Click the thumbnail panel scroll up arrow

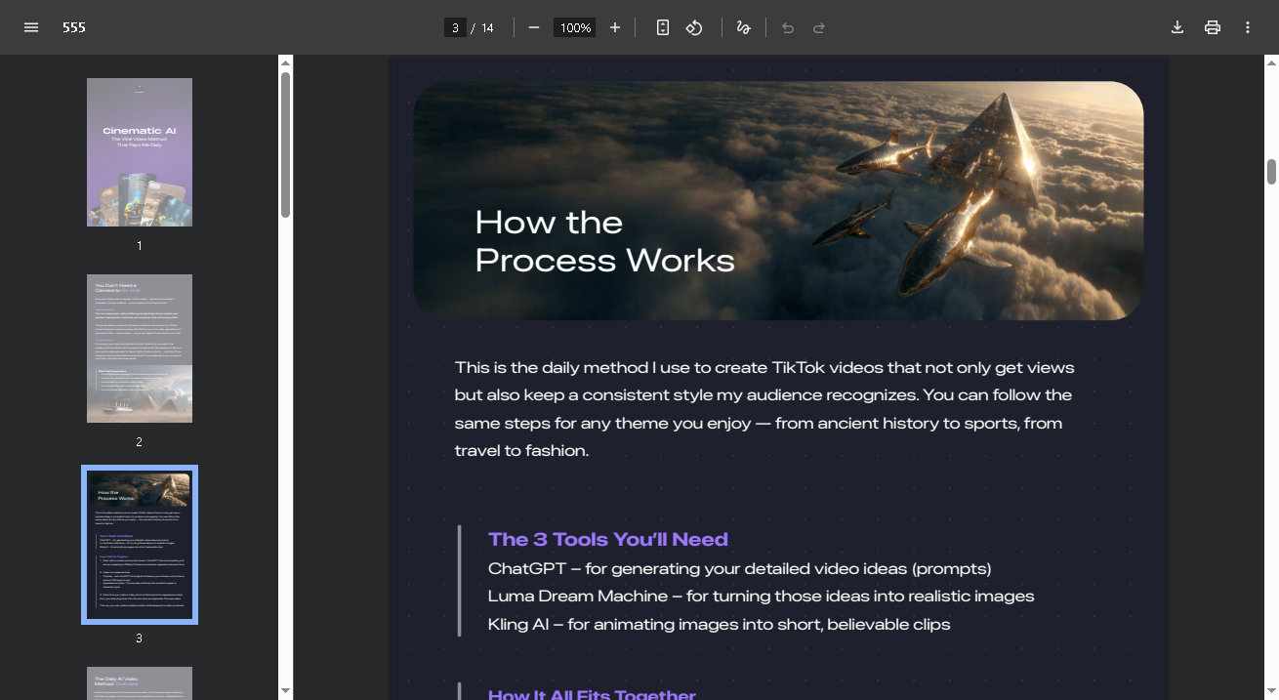285,63
